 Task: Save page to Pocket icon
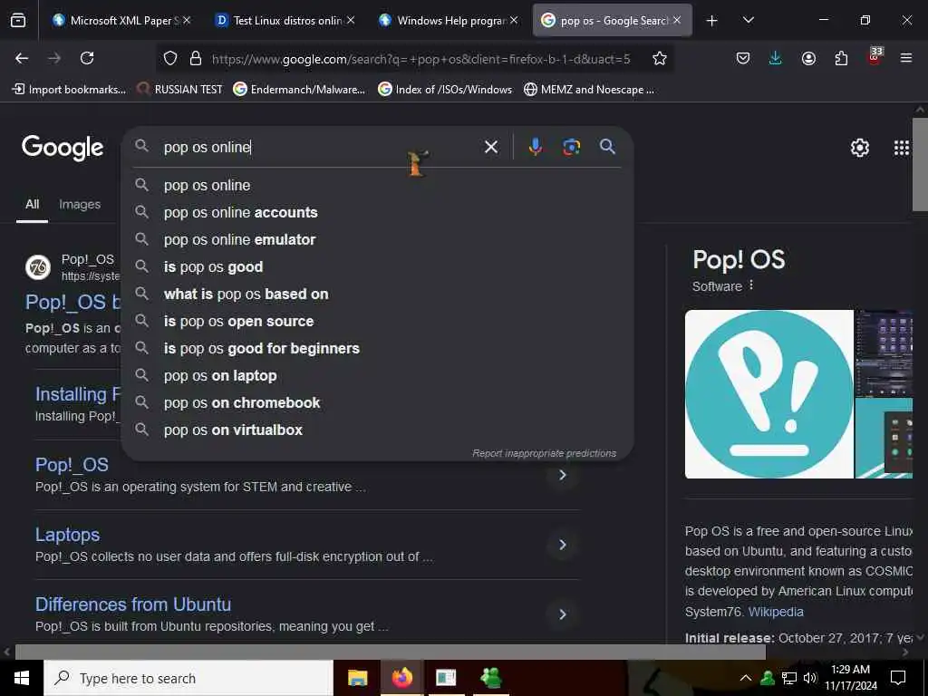point(743,58)
